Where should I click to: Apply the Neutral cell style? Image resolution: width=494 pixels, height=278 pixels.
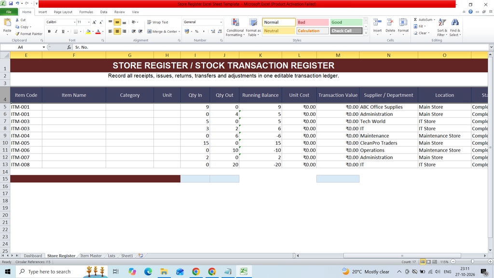tap(279, 31)
